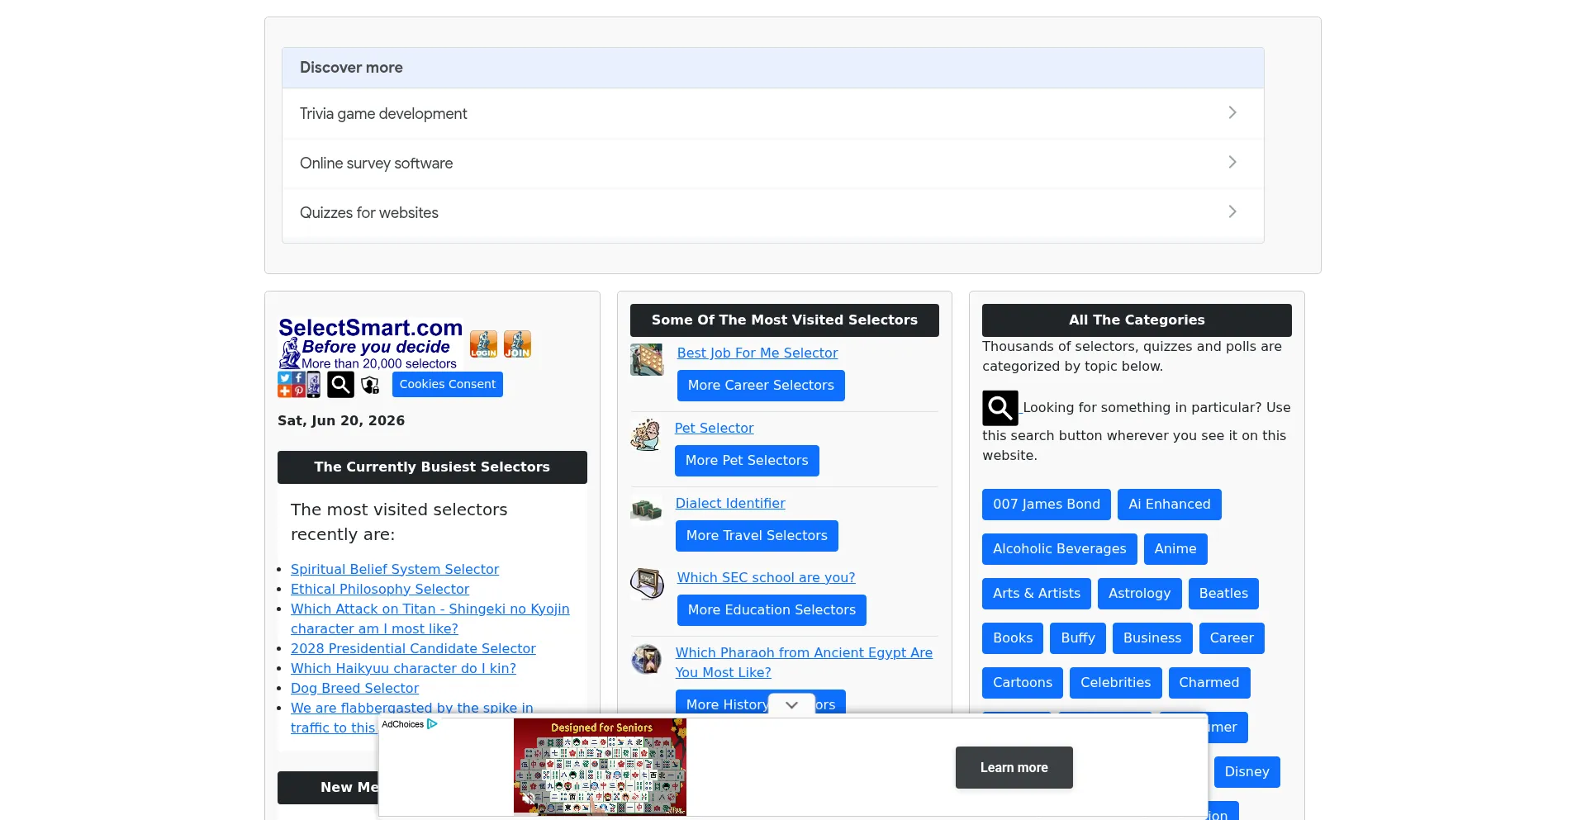
Task: Open the Ethical Philosophy Selector link
Action: coord(380,590)
